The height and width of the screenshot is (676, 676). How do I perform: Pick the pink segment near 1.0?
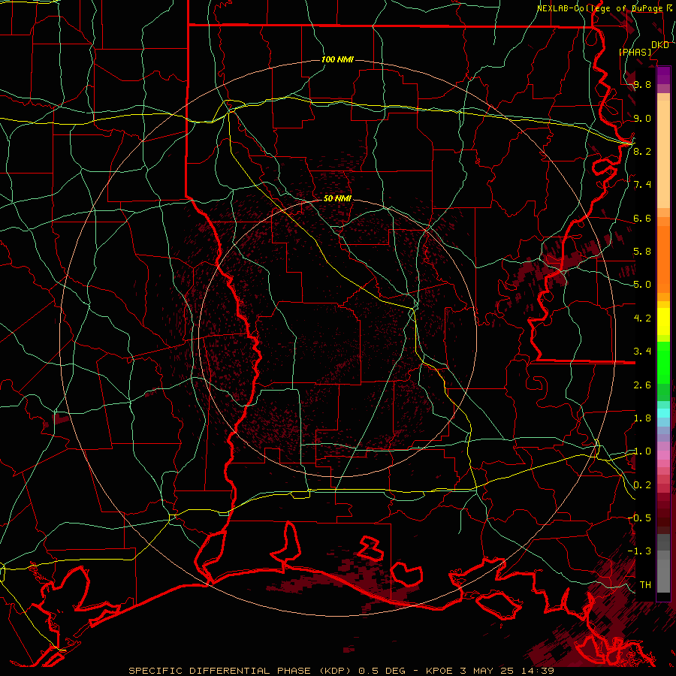click(x=663, y=455)
